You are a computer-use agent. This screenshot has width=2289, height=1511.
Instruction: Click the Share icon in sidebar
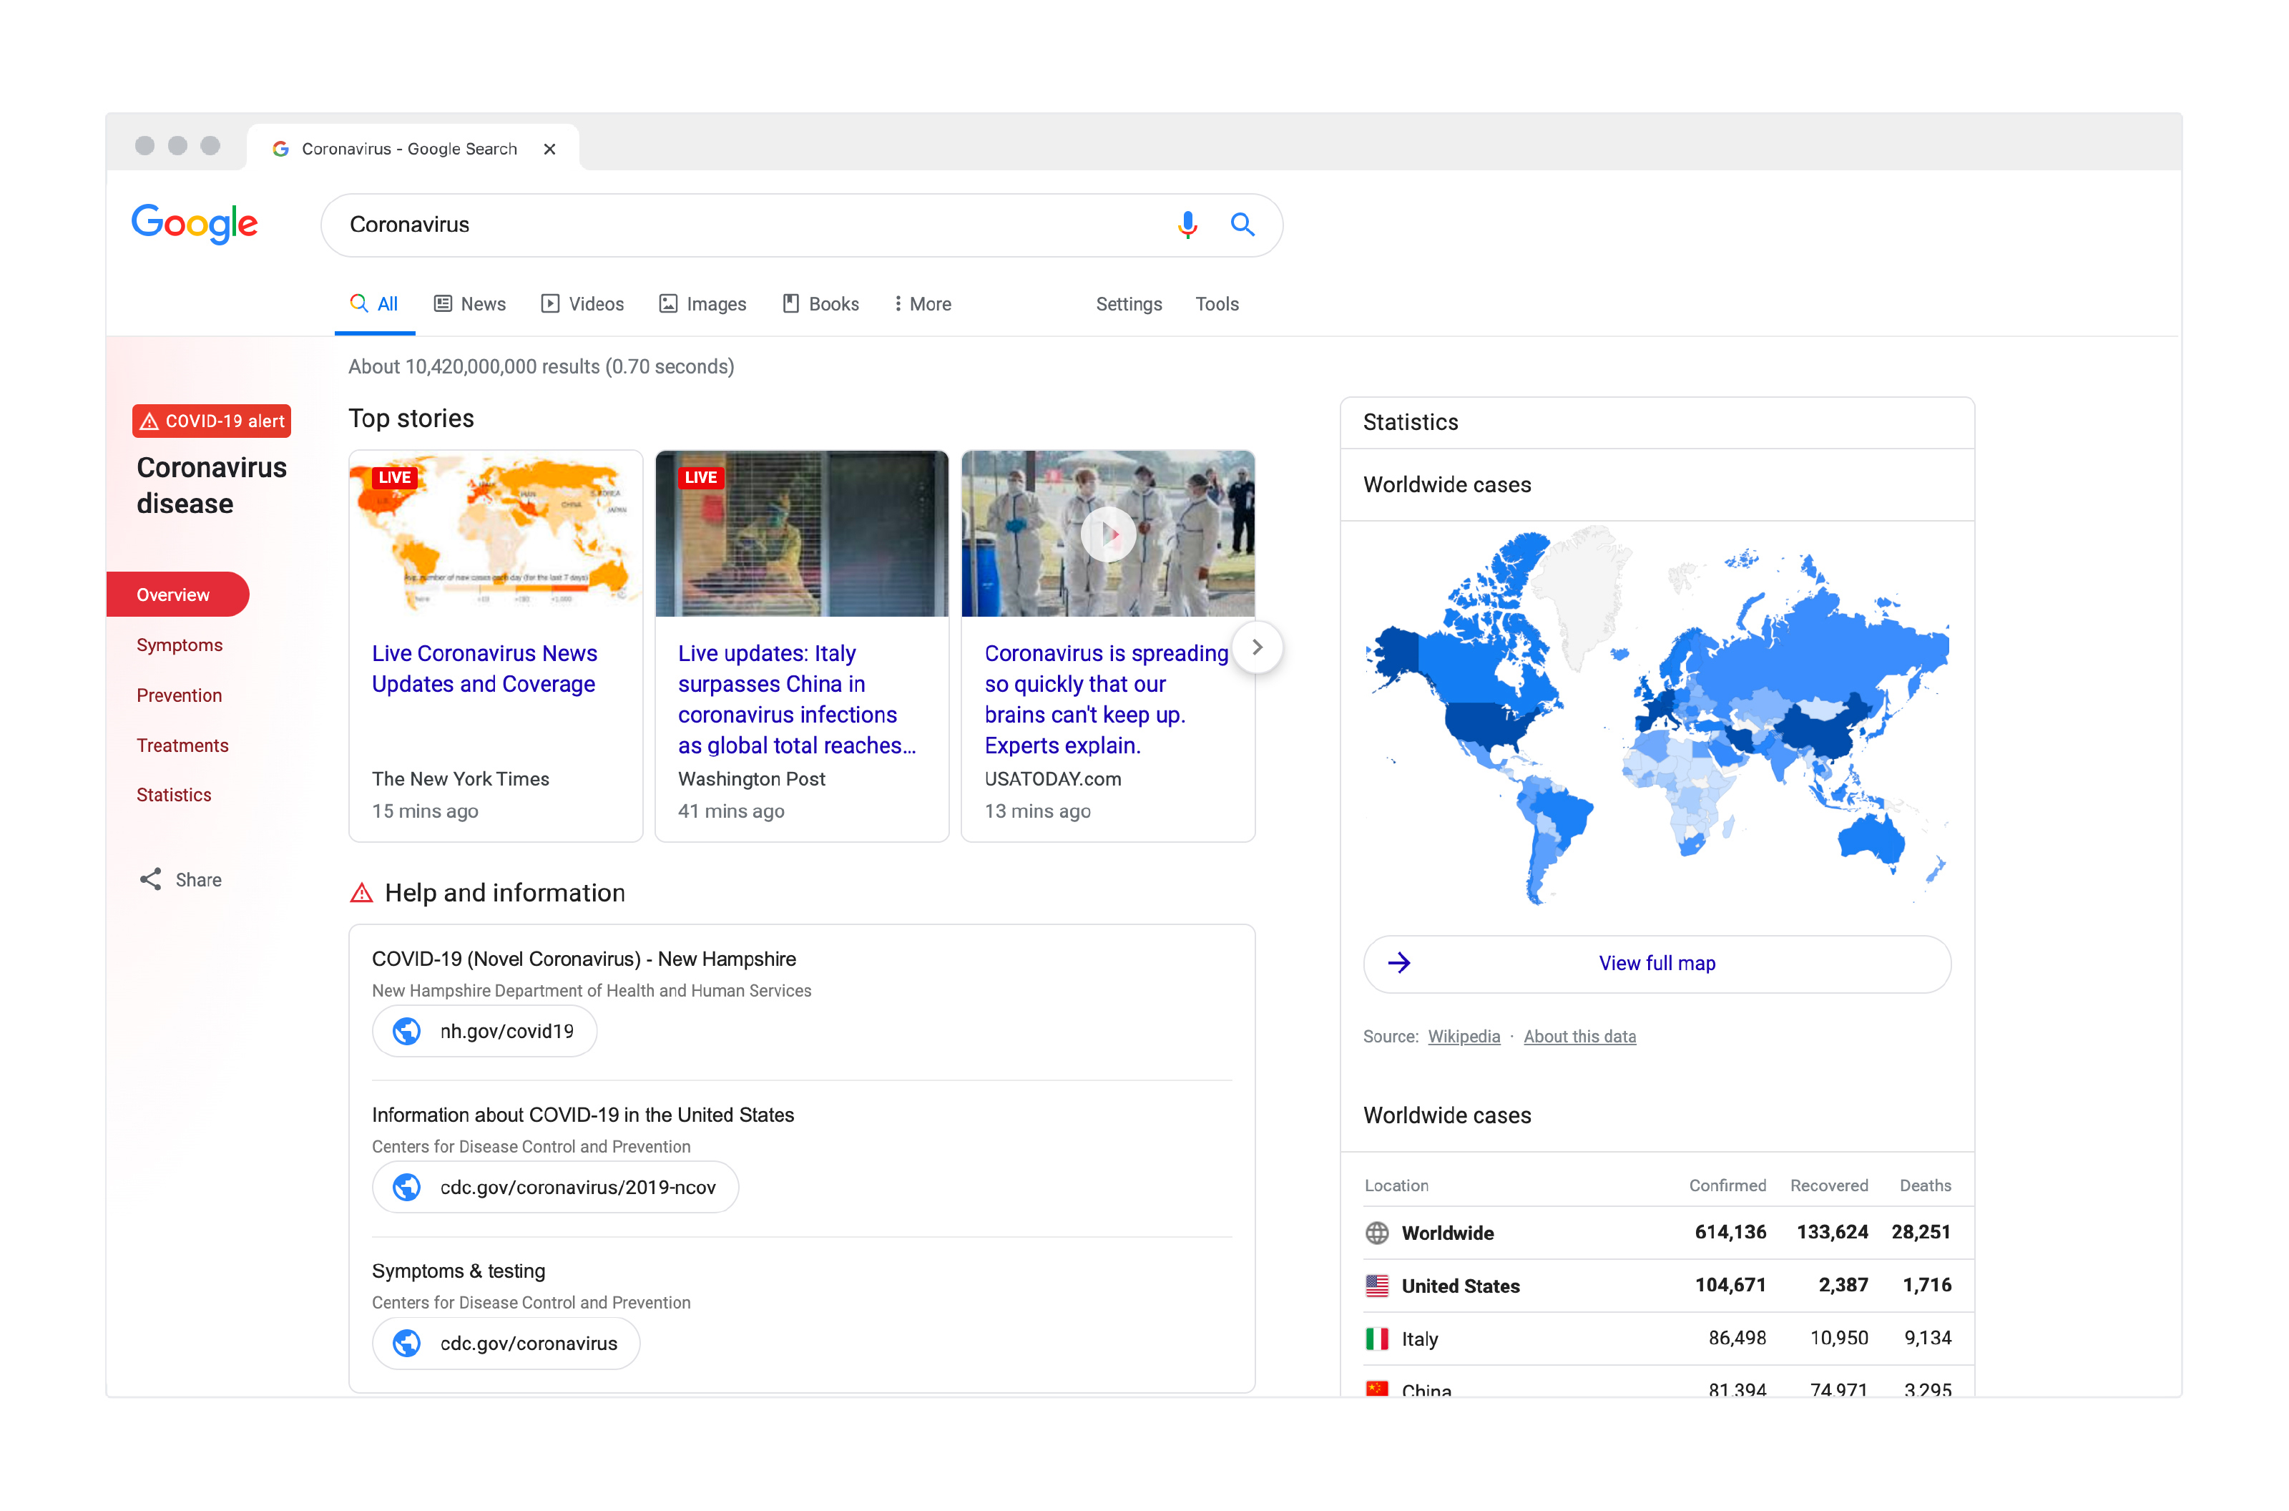click(150, 879)
